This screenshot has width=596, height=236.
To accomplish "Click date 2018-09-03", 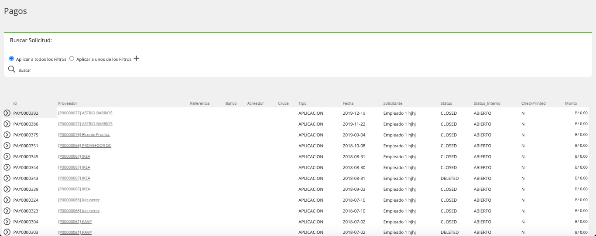I will (x=354, y=189).
